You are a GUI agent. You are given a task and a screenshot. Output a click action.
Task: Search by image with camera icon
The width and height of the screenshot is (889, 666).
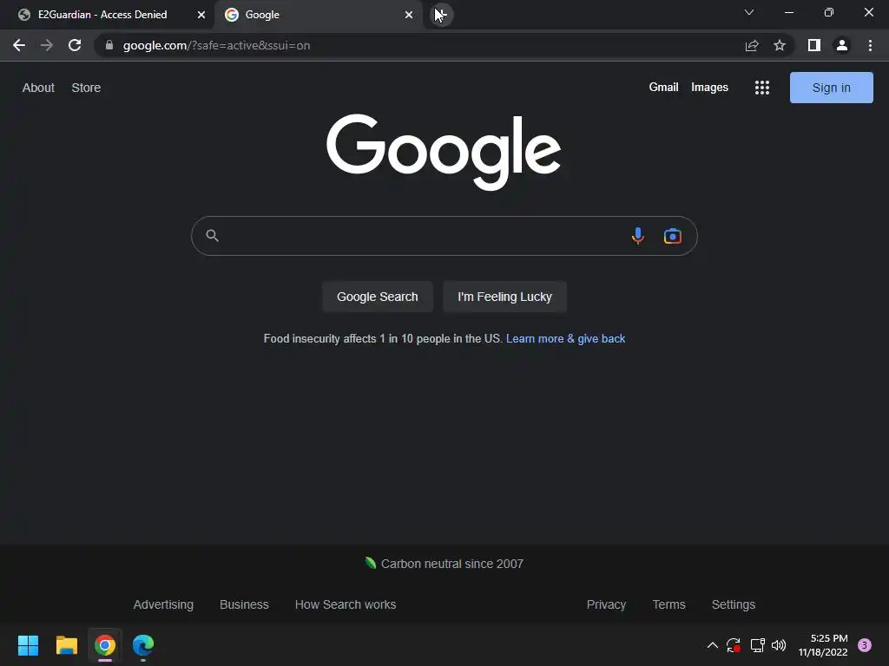(673, 236)
